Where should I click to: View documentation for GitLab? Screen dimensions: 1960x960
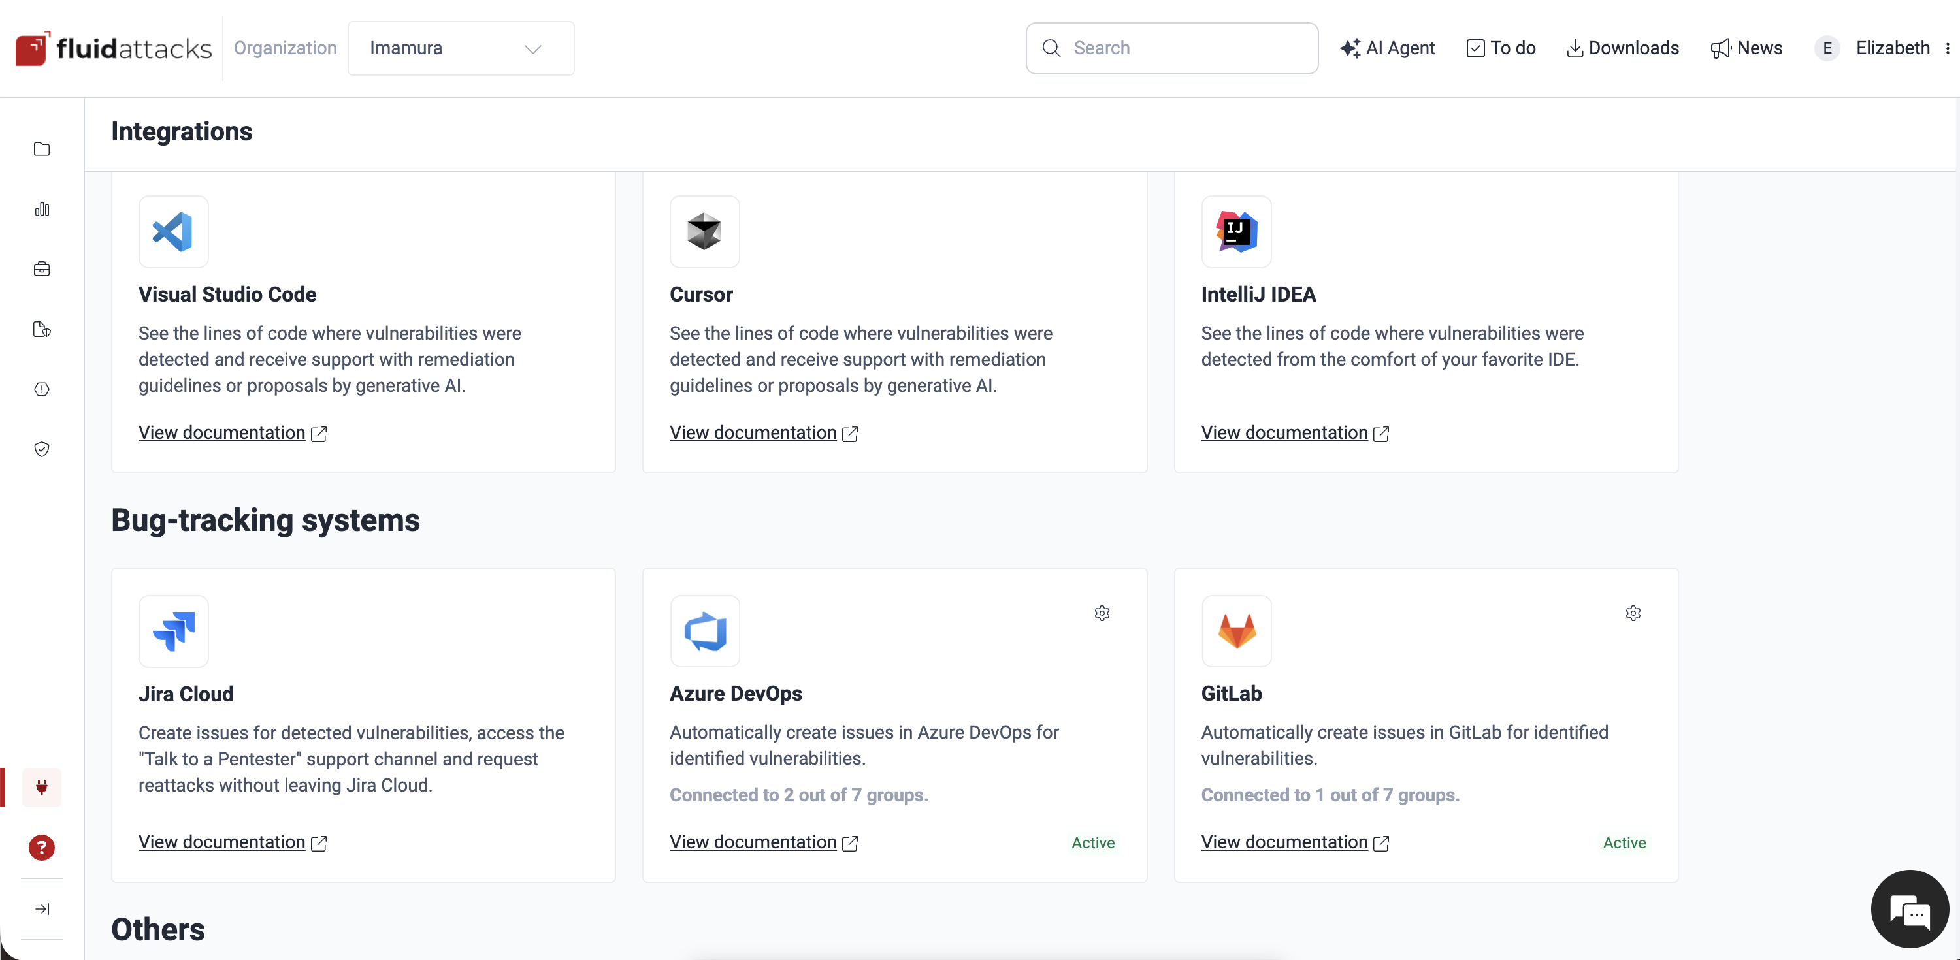coord(1295,842)
